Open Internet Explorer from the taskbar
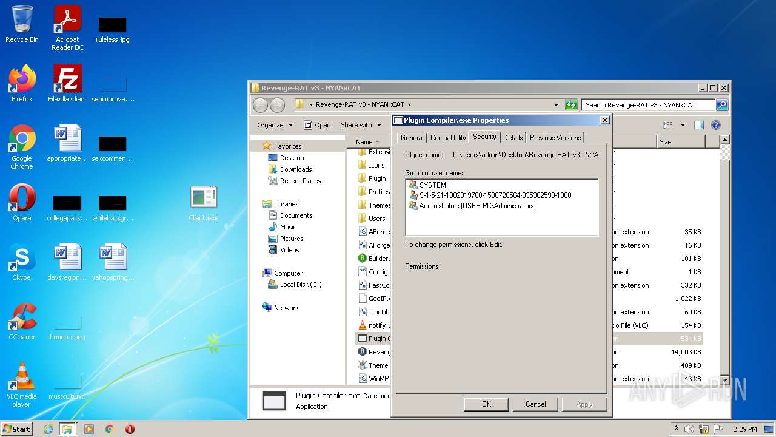776x437 pixels. coord(48,429)
